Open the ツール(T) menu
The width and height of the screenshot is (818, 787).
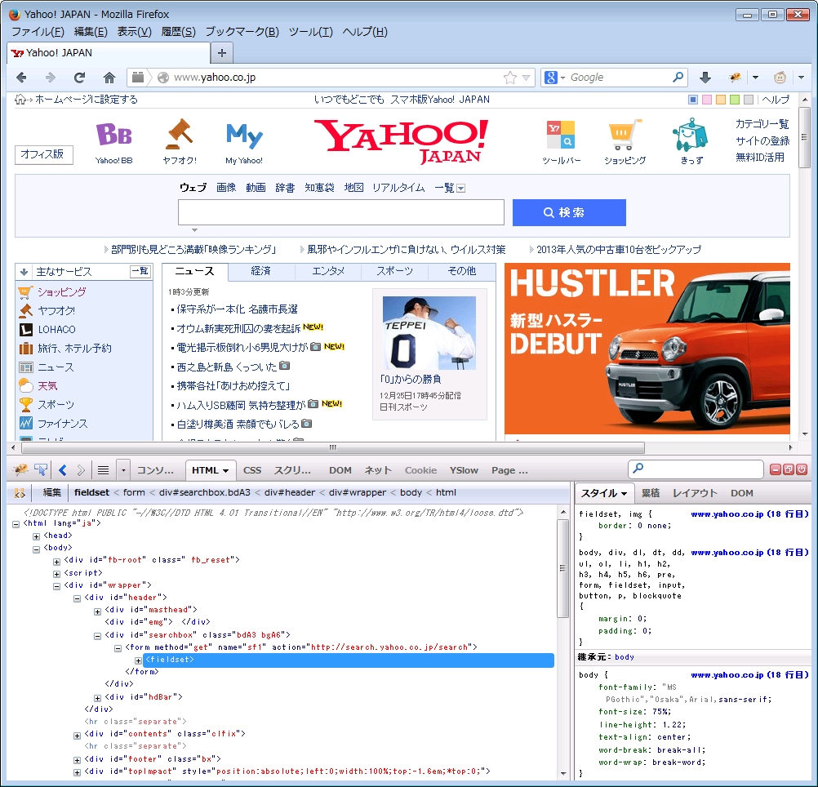pos(311,32)
